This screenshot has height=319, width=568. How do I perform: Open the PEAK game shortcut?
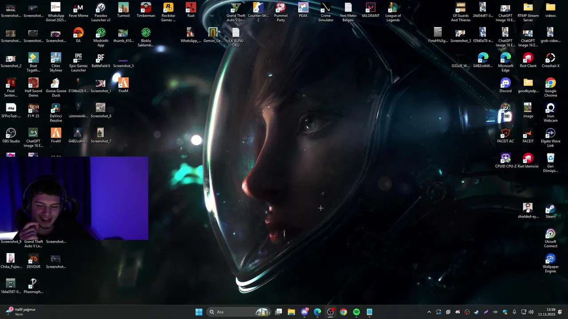(x=303, y=11)
